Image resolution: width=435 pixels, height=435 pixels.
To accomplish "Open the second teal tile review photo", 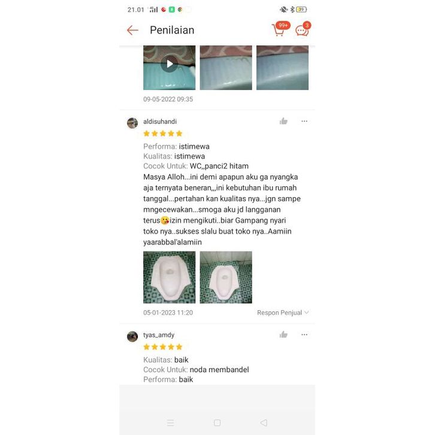I will [x=226, y=68].
